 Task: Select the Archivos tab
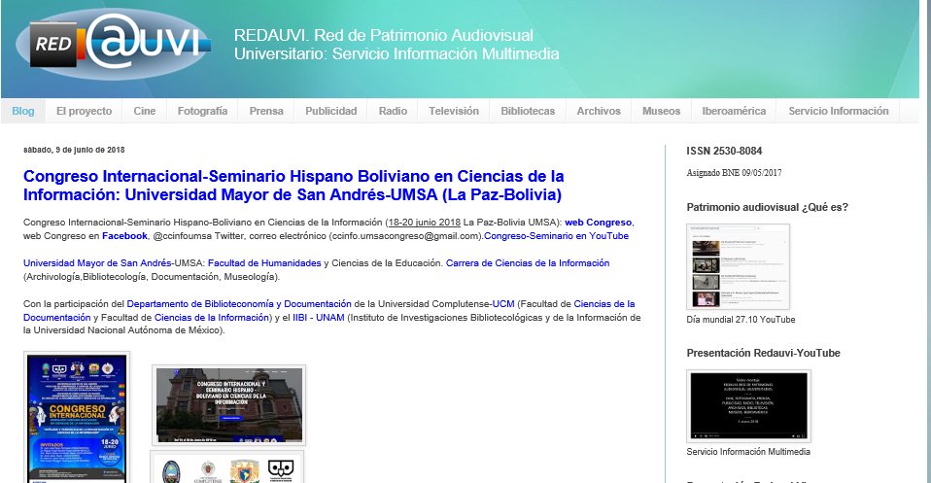tap(599, 111)
